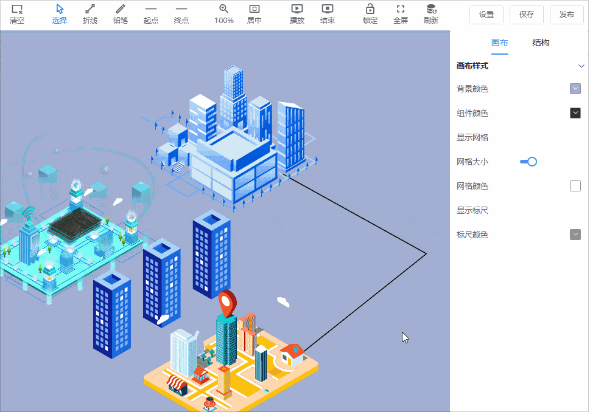Refresh data with 刷新 icon
The width and height of the screenshot is (590, 412).
point(431,9)
